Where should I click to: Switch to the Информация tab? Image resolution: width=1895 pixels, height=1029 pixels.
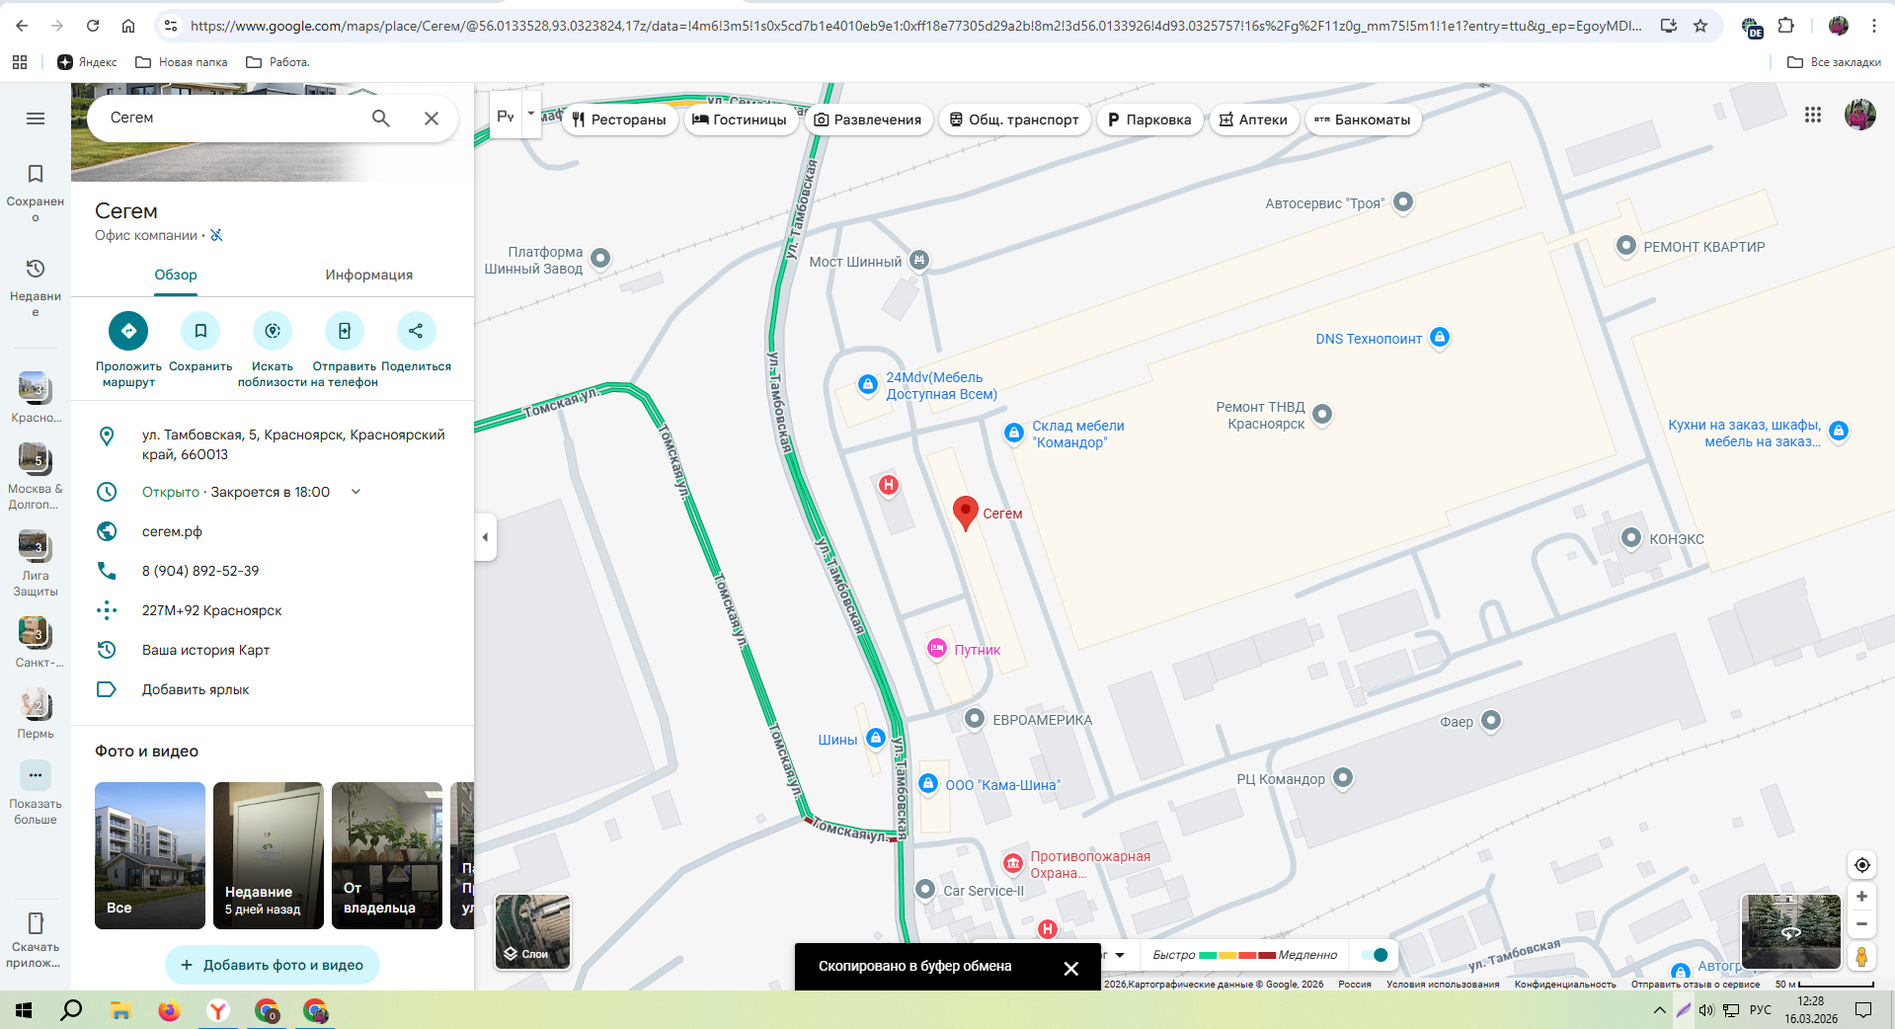click(369, 275)
